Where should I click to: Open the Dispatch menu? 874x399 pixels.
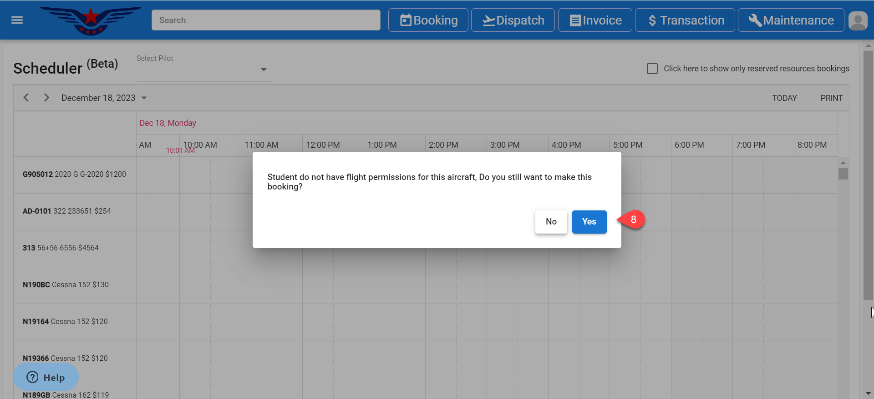(513, 20)
